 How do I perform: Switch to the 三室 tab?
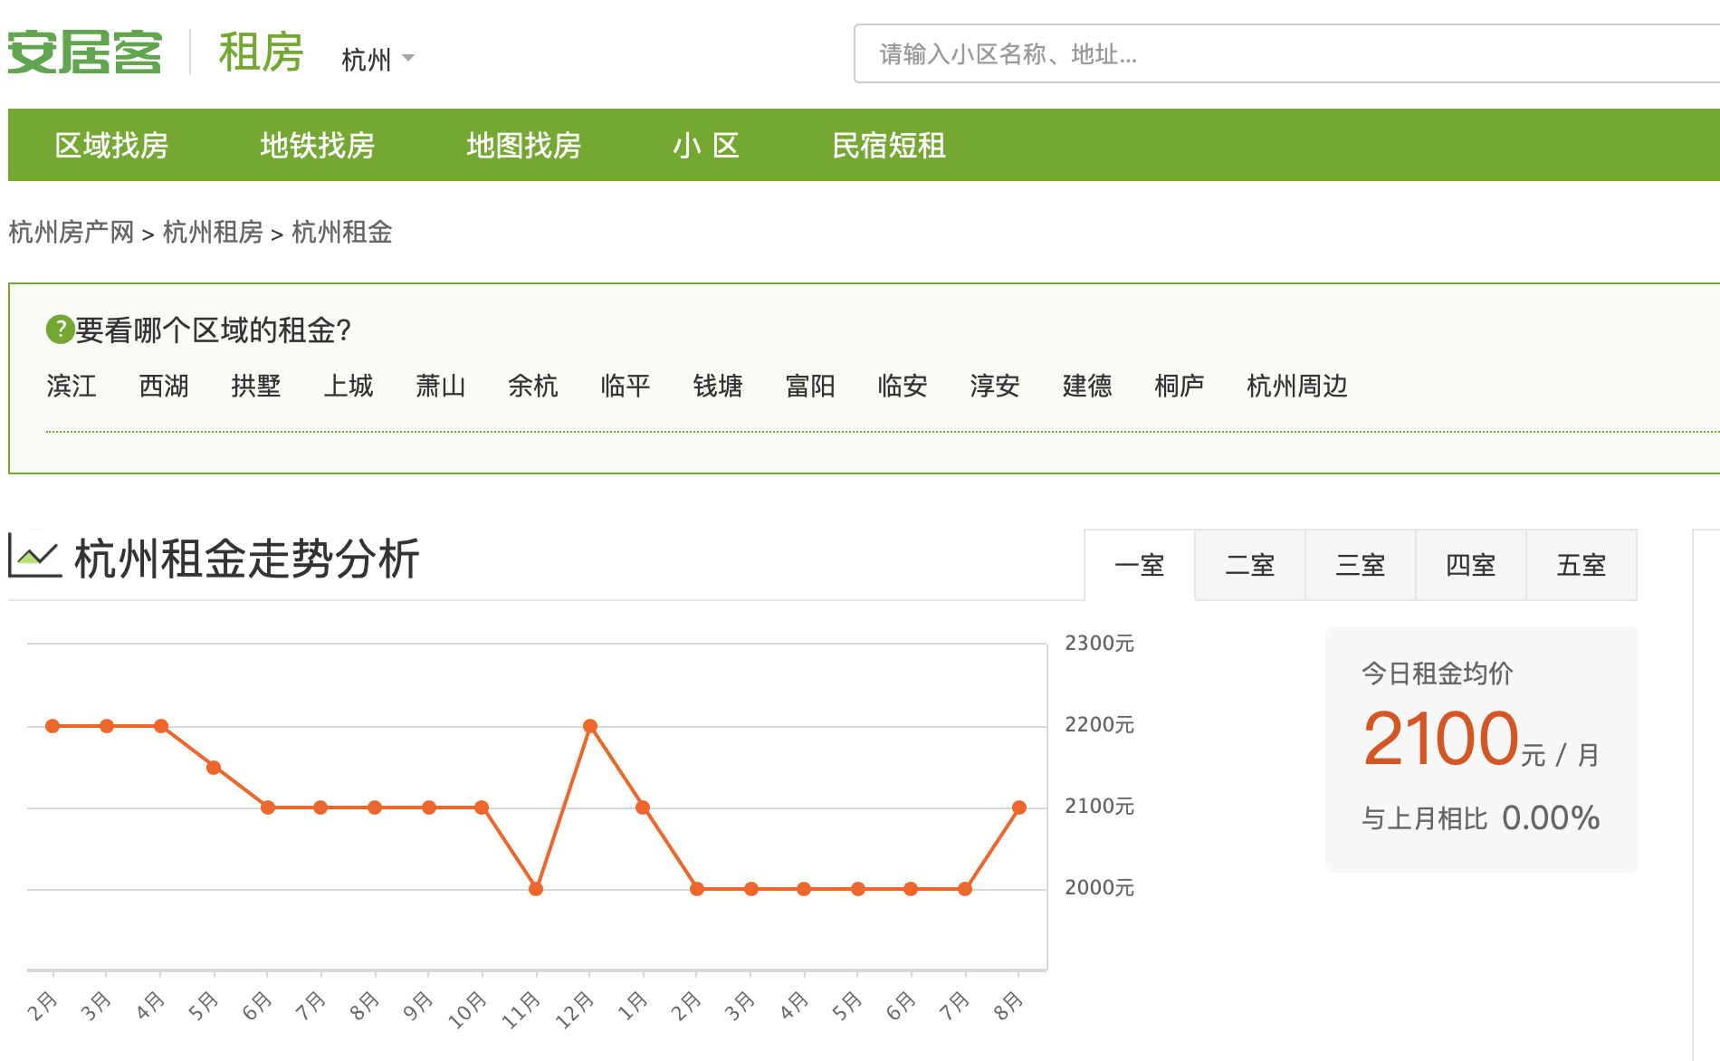1360,566
